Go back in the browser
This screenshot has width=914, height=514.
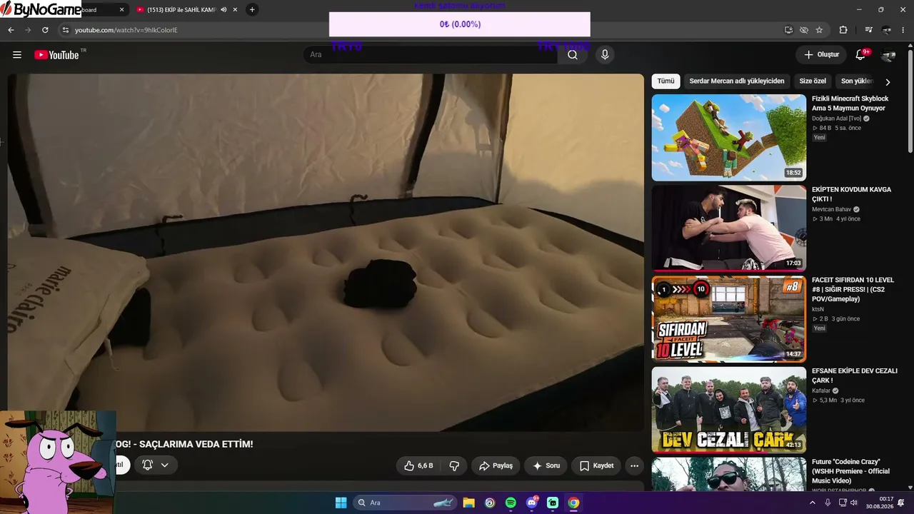(x=11, y=30)
